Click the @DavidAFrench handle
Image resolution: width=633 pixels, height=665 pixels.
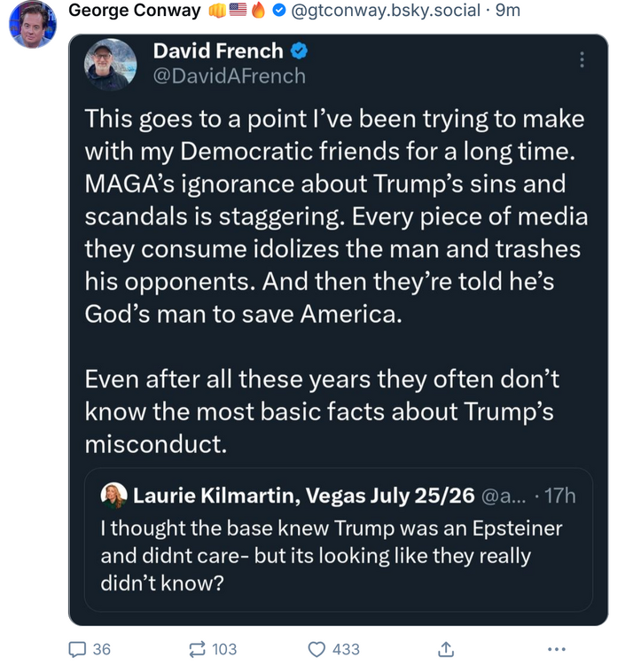tap(230, 76)
